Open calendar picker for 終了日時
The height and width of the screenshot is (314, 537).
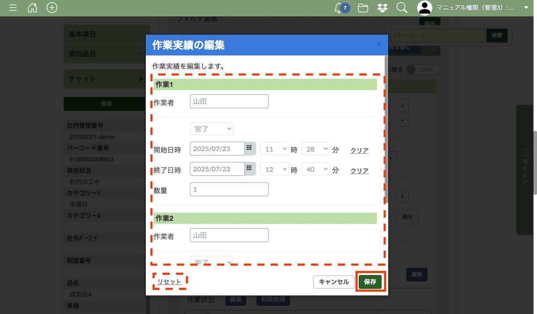250,169
